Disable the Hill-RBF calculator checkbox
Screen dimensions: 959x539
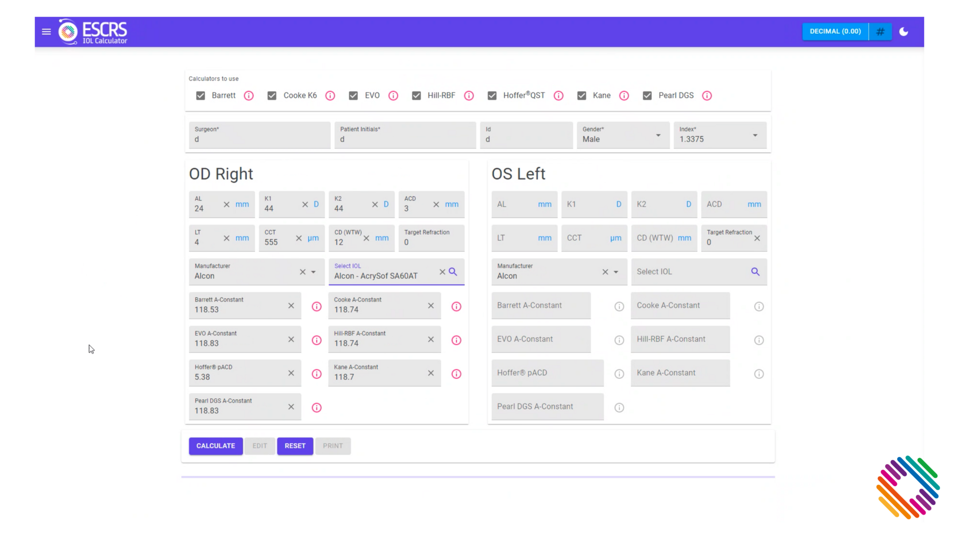(416, 95)
